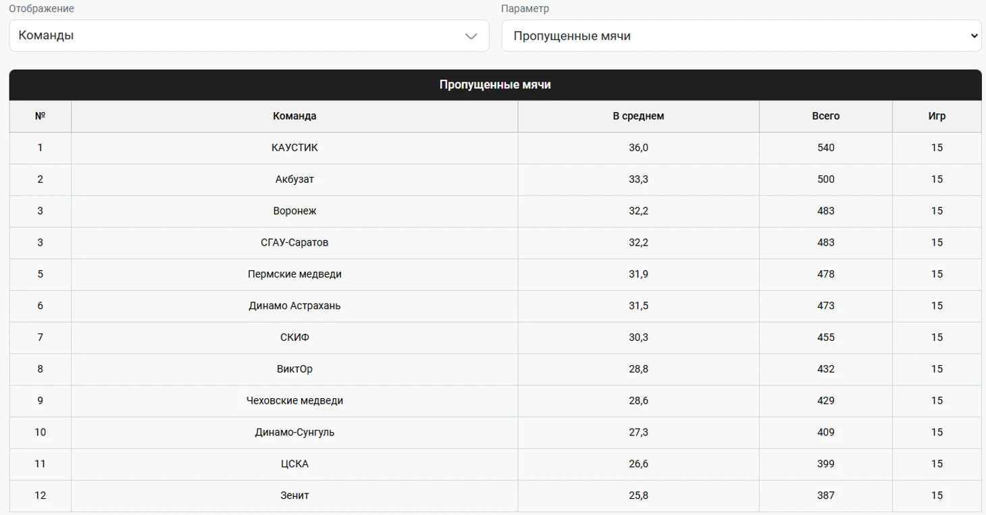Select team СГАУ-Саратов in the table
Screen dimensions: 986x515
click(x=294, y=242)
